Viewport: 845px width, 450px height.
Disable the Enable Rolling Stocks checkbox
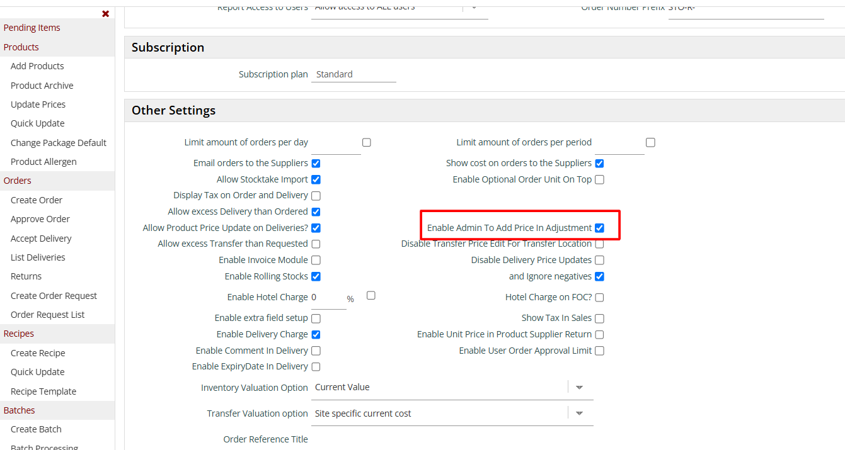(x=316, y=276)
